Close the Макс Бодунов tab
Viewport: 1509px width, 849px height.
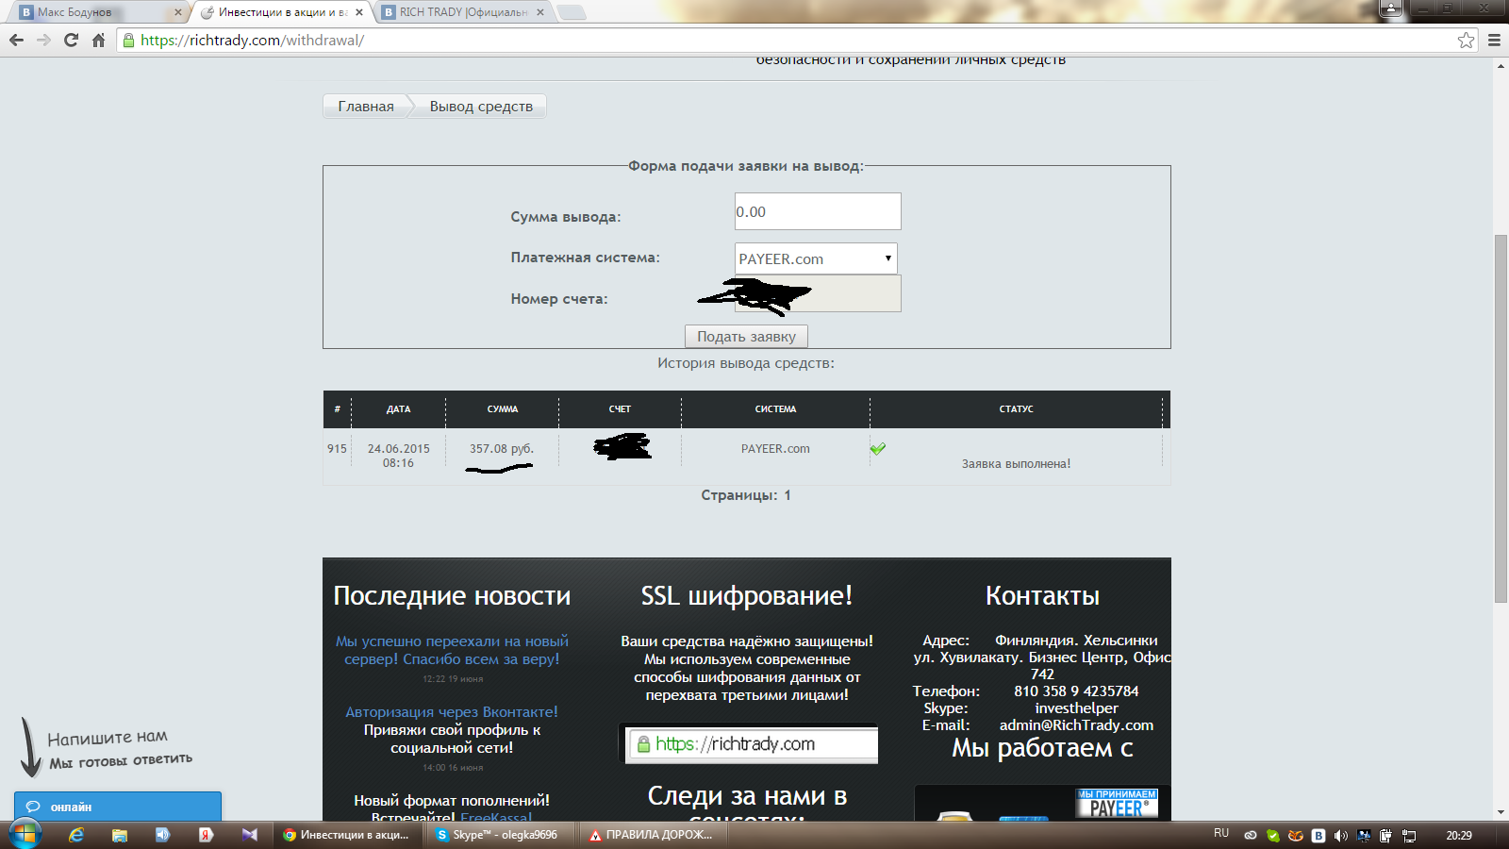177,12
